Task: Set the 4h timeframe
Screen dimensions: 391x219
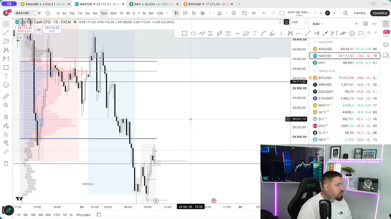Action: (x=128, y=13)
